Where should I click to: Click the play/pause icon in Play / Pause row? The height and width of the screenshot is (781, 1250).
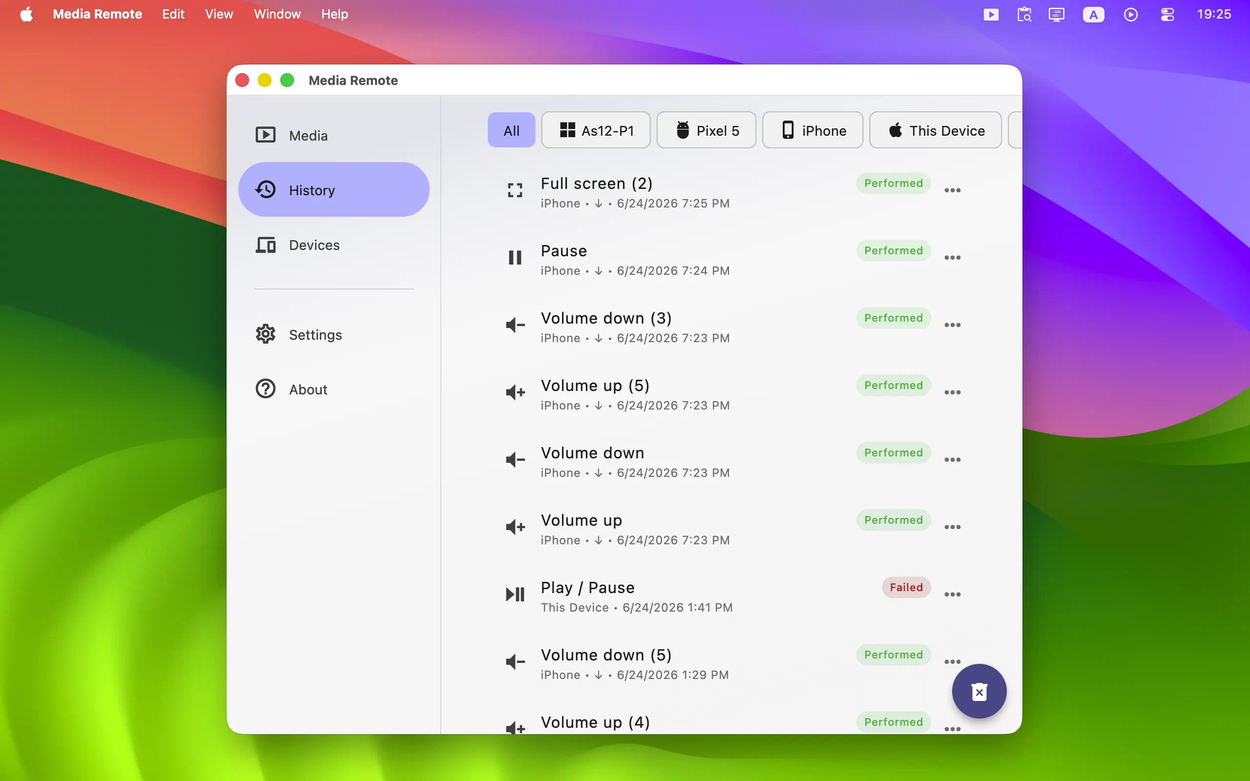pos(515,595)
